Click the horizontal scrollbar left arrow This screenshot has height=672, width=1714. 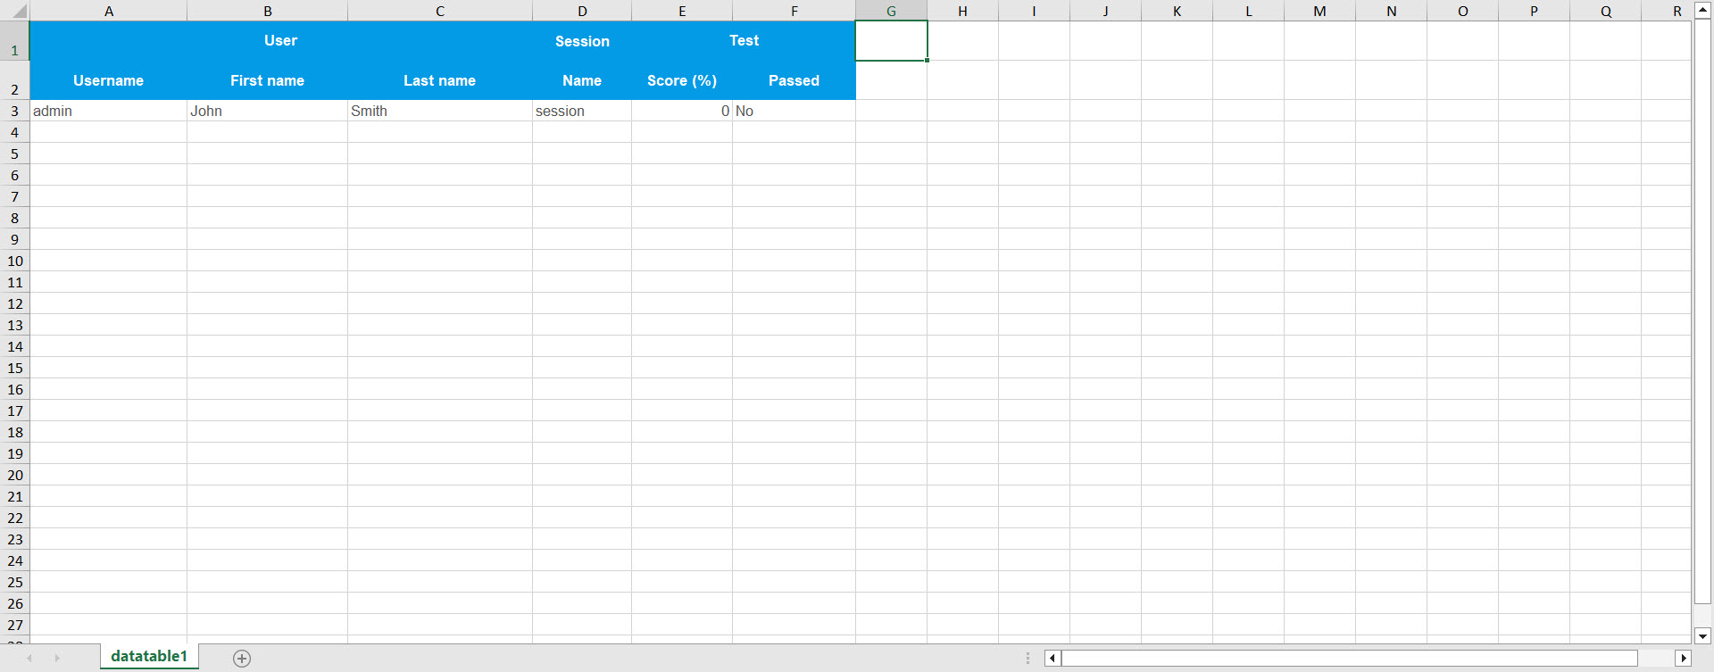(x=1053, y=659)
